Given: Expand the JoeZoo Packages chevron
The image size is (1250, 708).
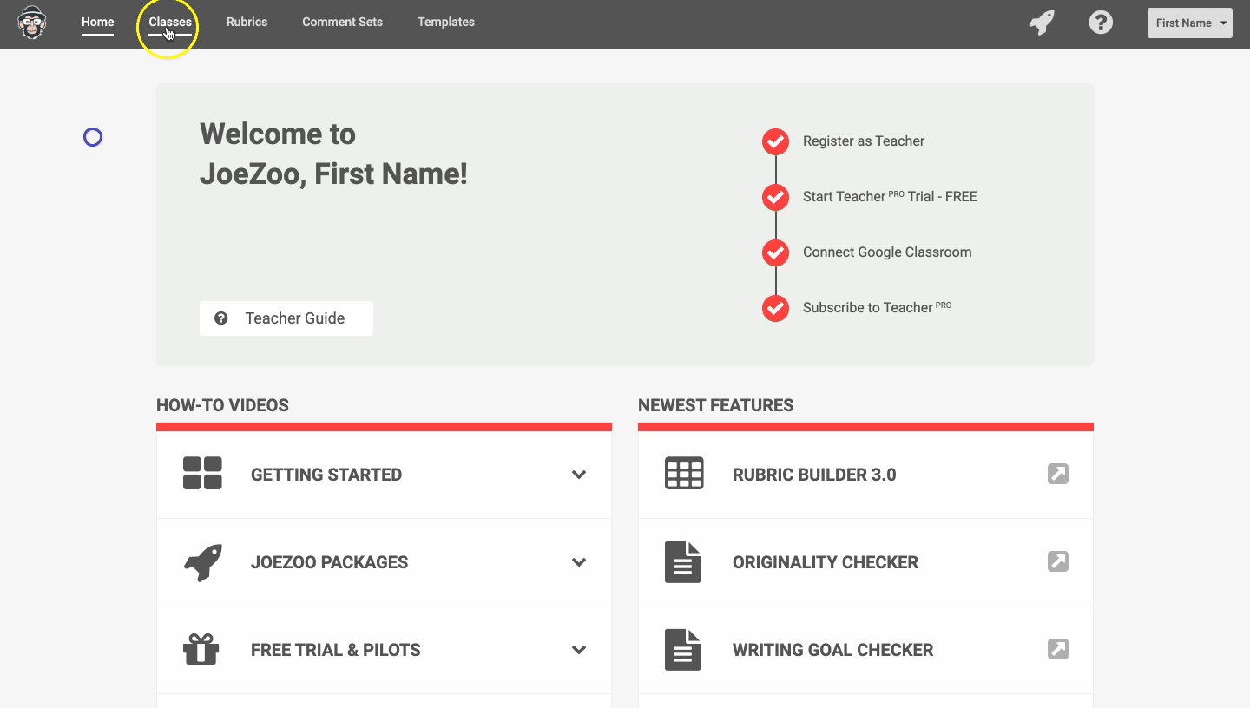Looking at the screenshot, I should pos(579,562).
